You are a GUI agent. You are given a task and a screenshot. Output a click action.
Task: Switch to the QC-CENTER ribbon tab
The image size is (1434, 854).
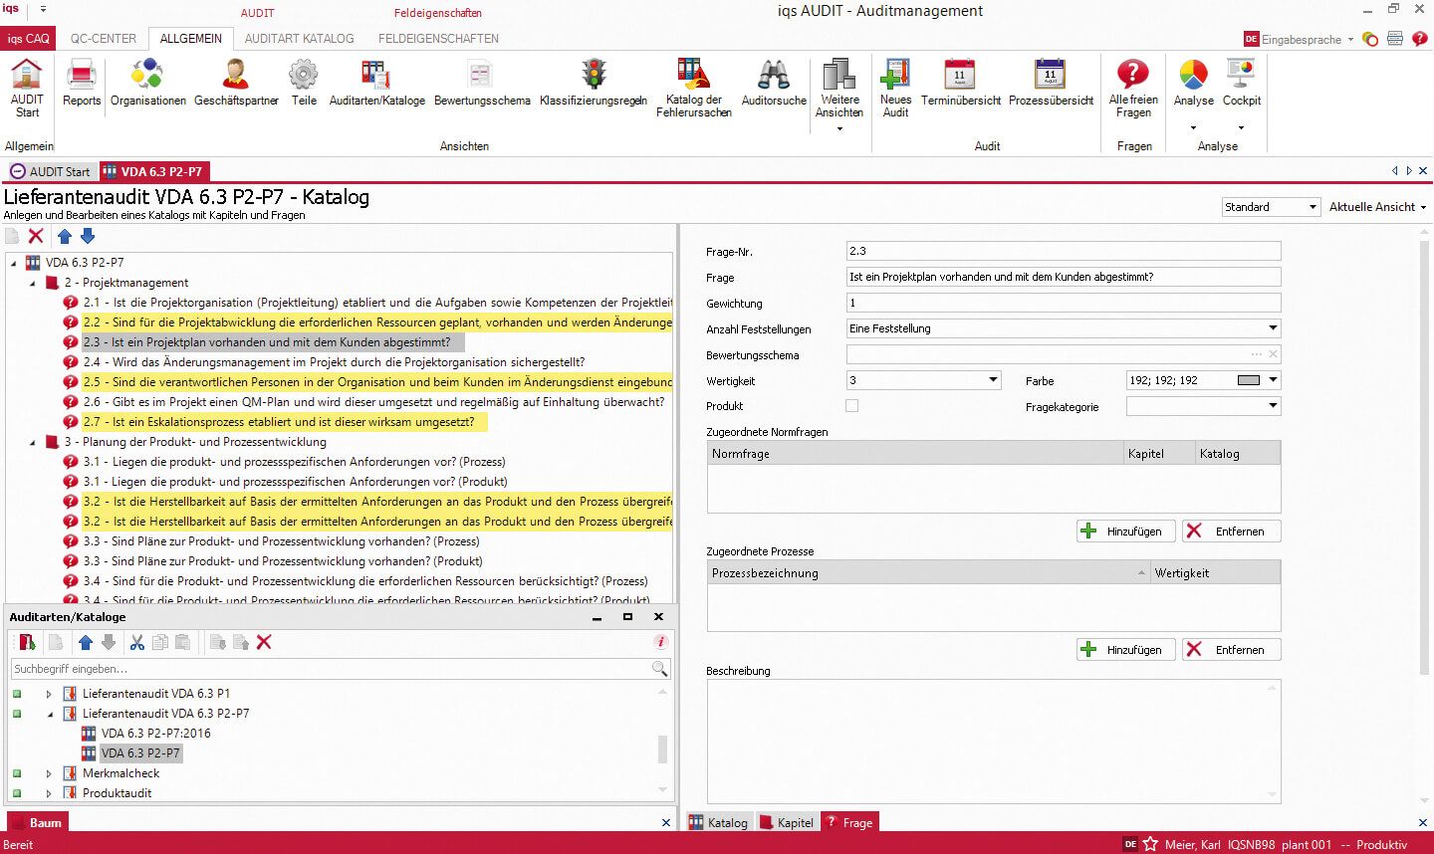(x=102, y=38)
